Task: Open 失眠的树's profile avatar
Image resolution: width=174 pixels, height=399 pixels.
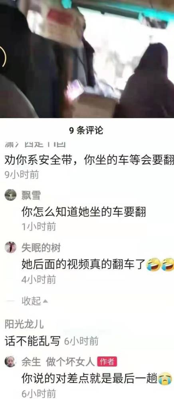Action: point(10,247)
